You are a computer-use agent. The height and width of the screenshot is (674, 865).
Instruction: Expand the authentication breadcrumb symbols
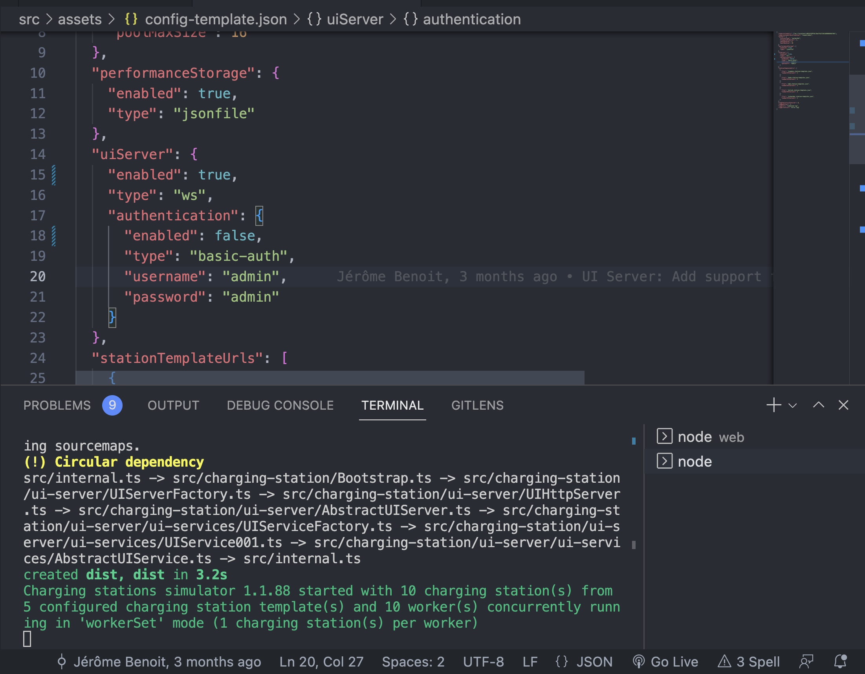[x=471, y=18]
